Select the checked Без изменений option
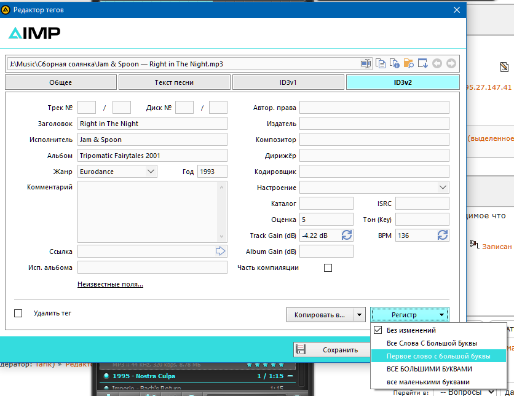This screenshot has width=514, height=396. tap(438, 330)
